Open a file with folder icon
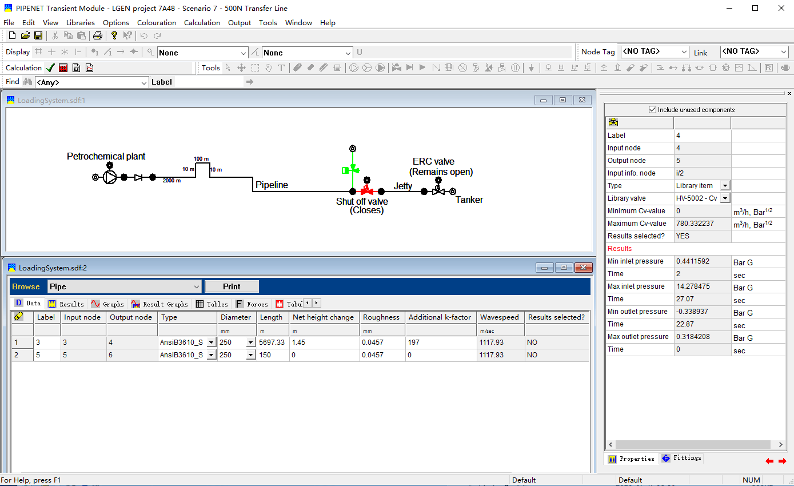The height and width of the screenshot is (486, 794). 25,35
